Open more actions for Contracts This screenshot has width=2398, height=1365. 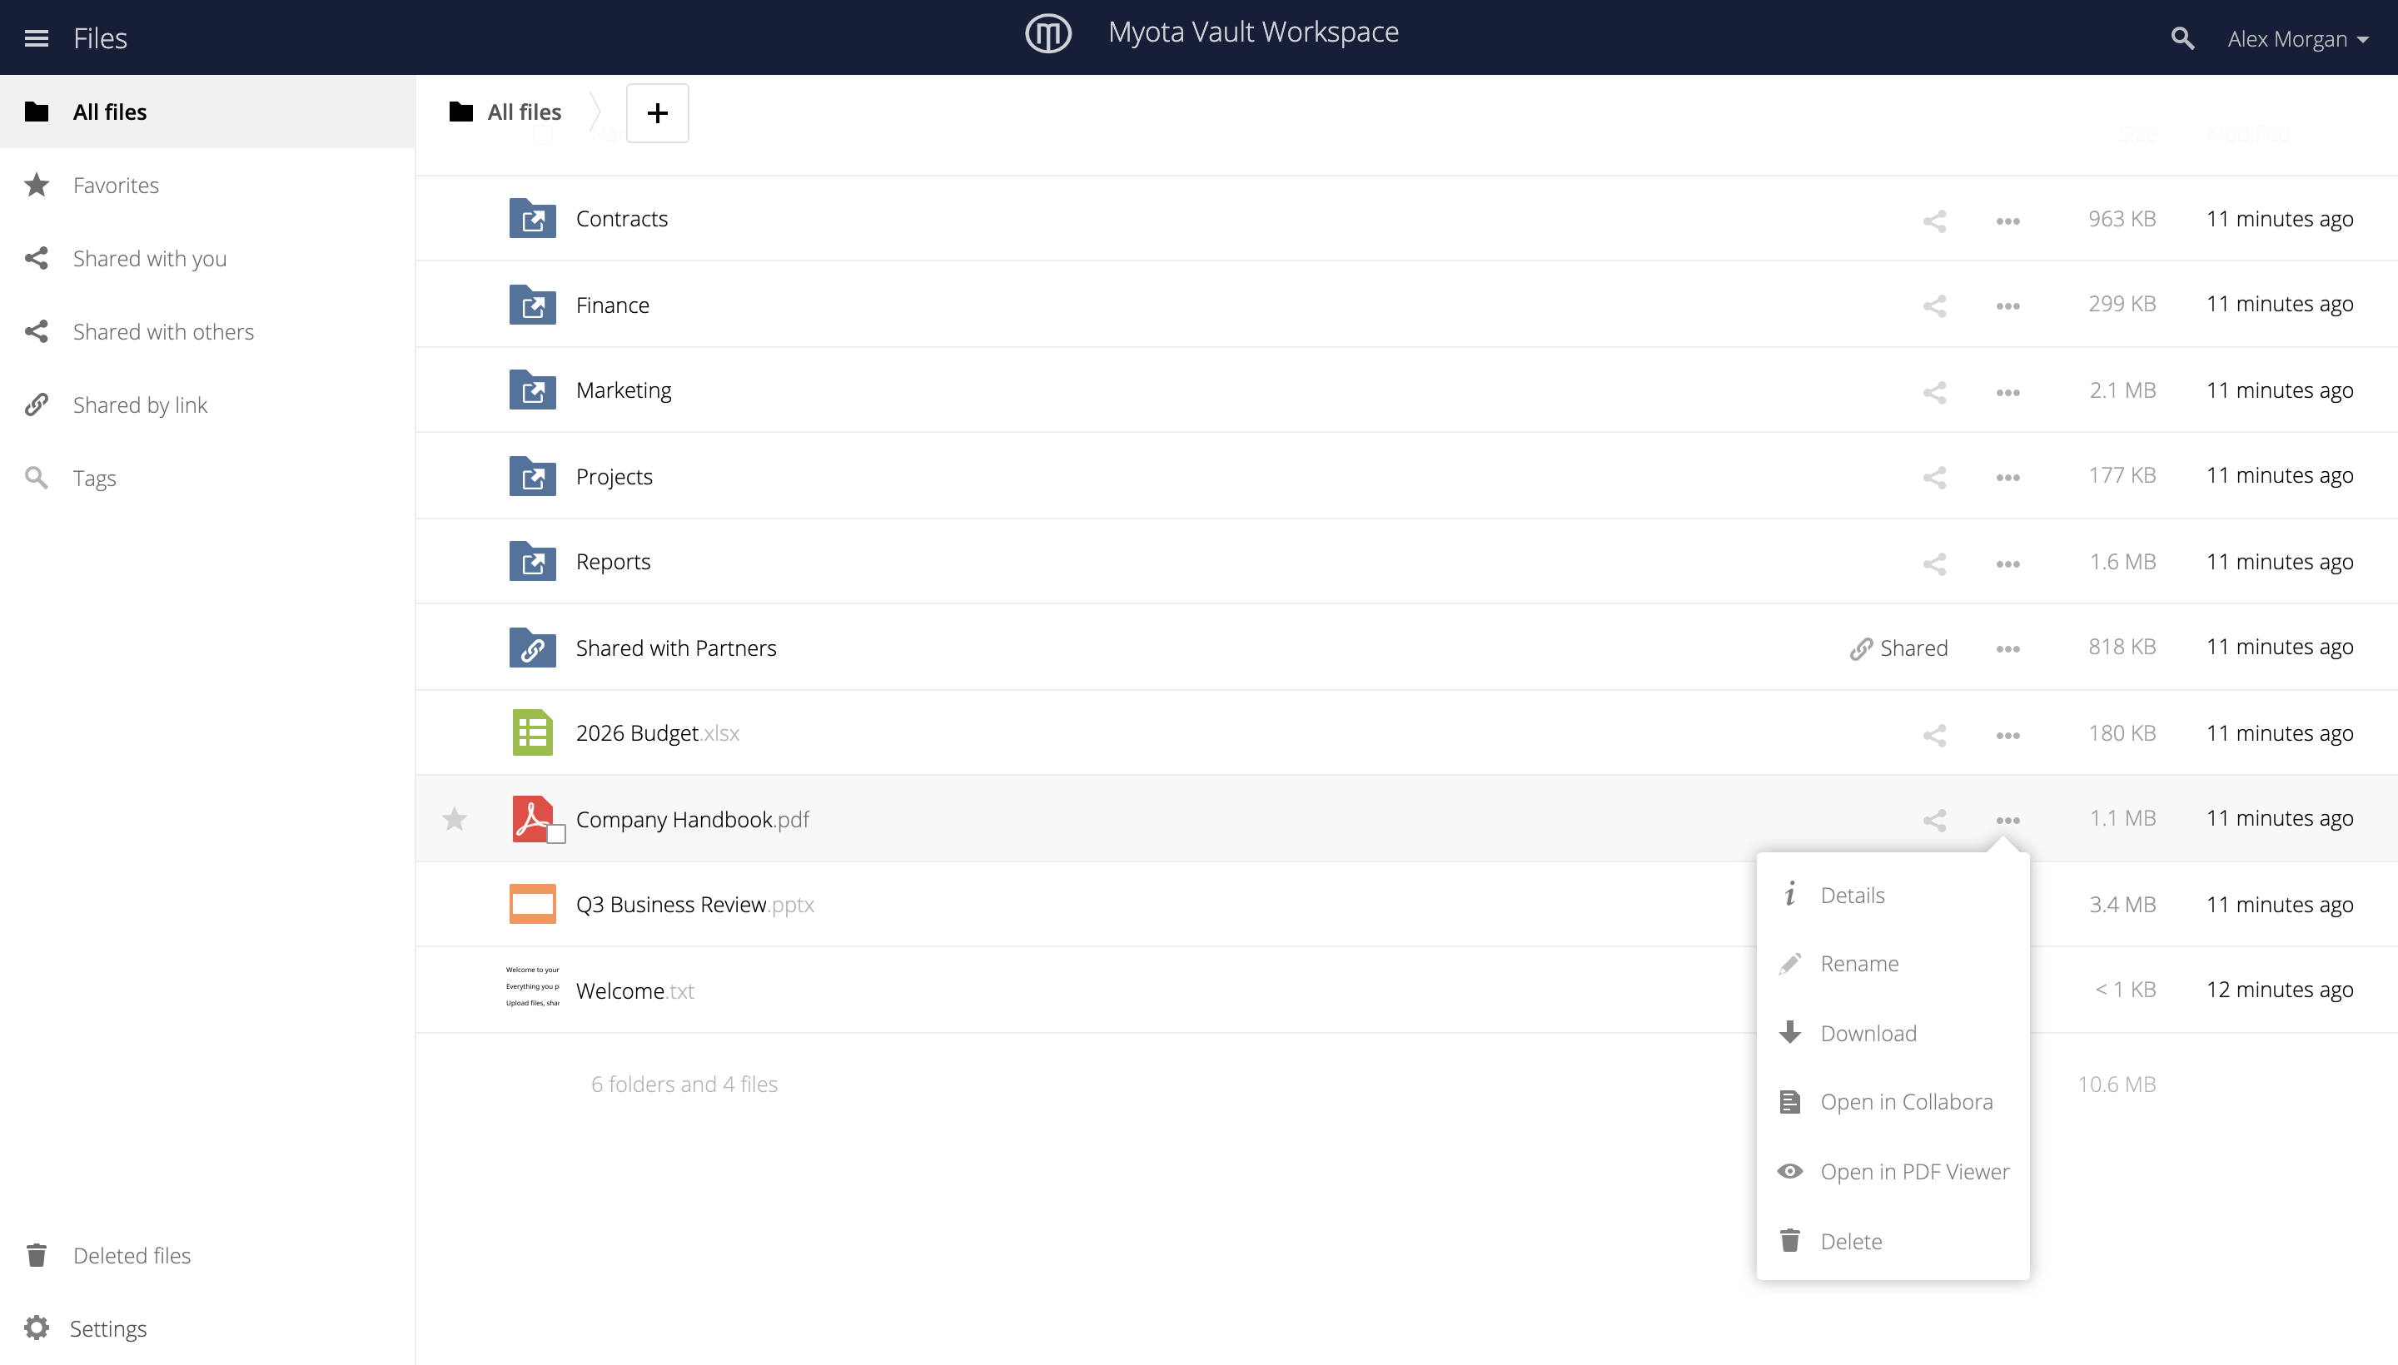pos(2007,221)
